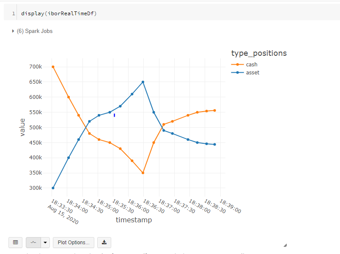Open the chart type dropdown arrow
The image size is (340, 254).
click(x=45, y=242)
